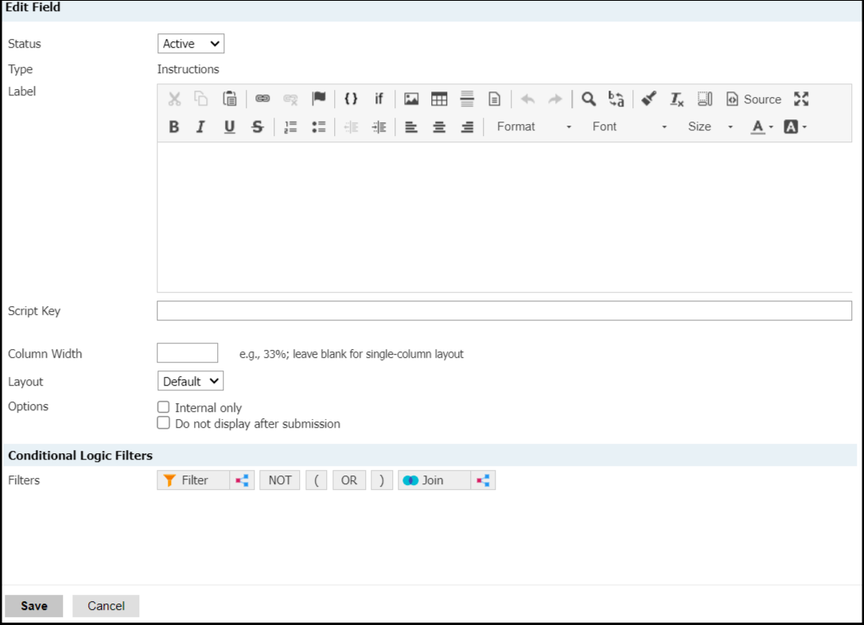864x625 pixels.
Task: Open the Status dropdown
Action: click(x=191, y=44)
